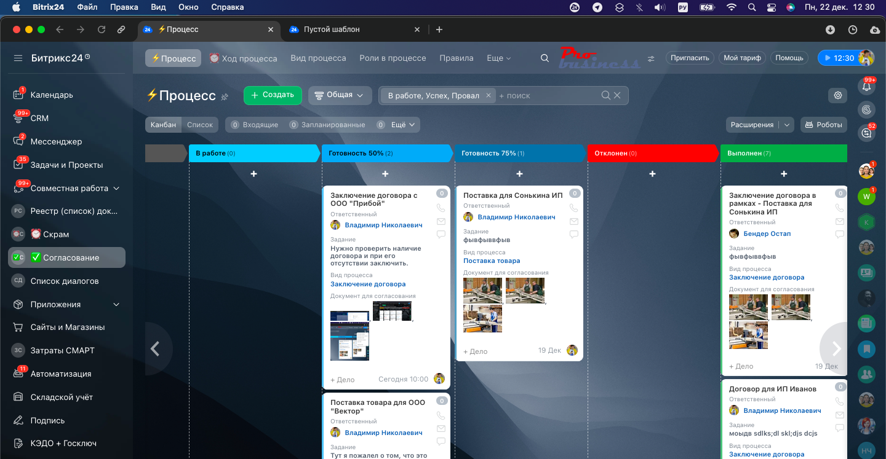Copy the page link with the chain icon
886x459 pixels.
tap(122, 29)
